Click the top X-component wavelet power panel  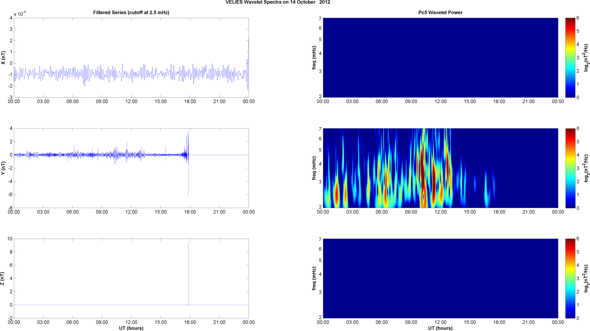click(440, 58)
